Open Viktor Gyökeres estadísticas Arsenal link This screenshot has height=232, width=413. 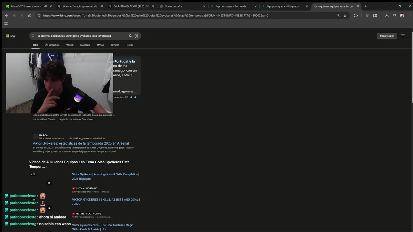[x=81, y=143]
